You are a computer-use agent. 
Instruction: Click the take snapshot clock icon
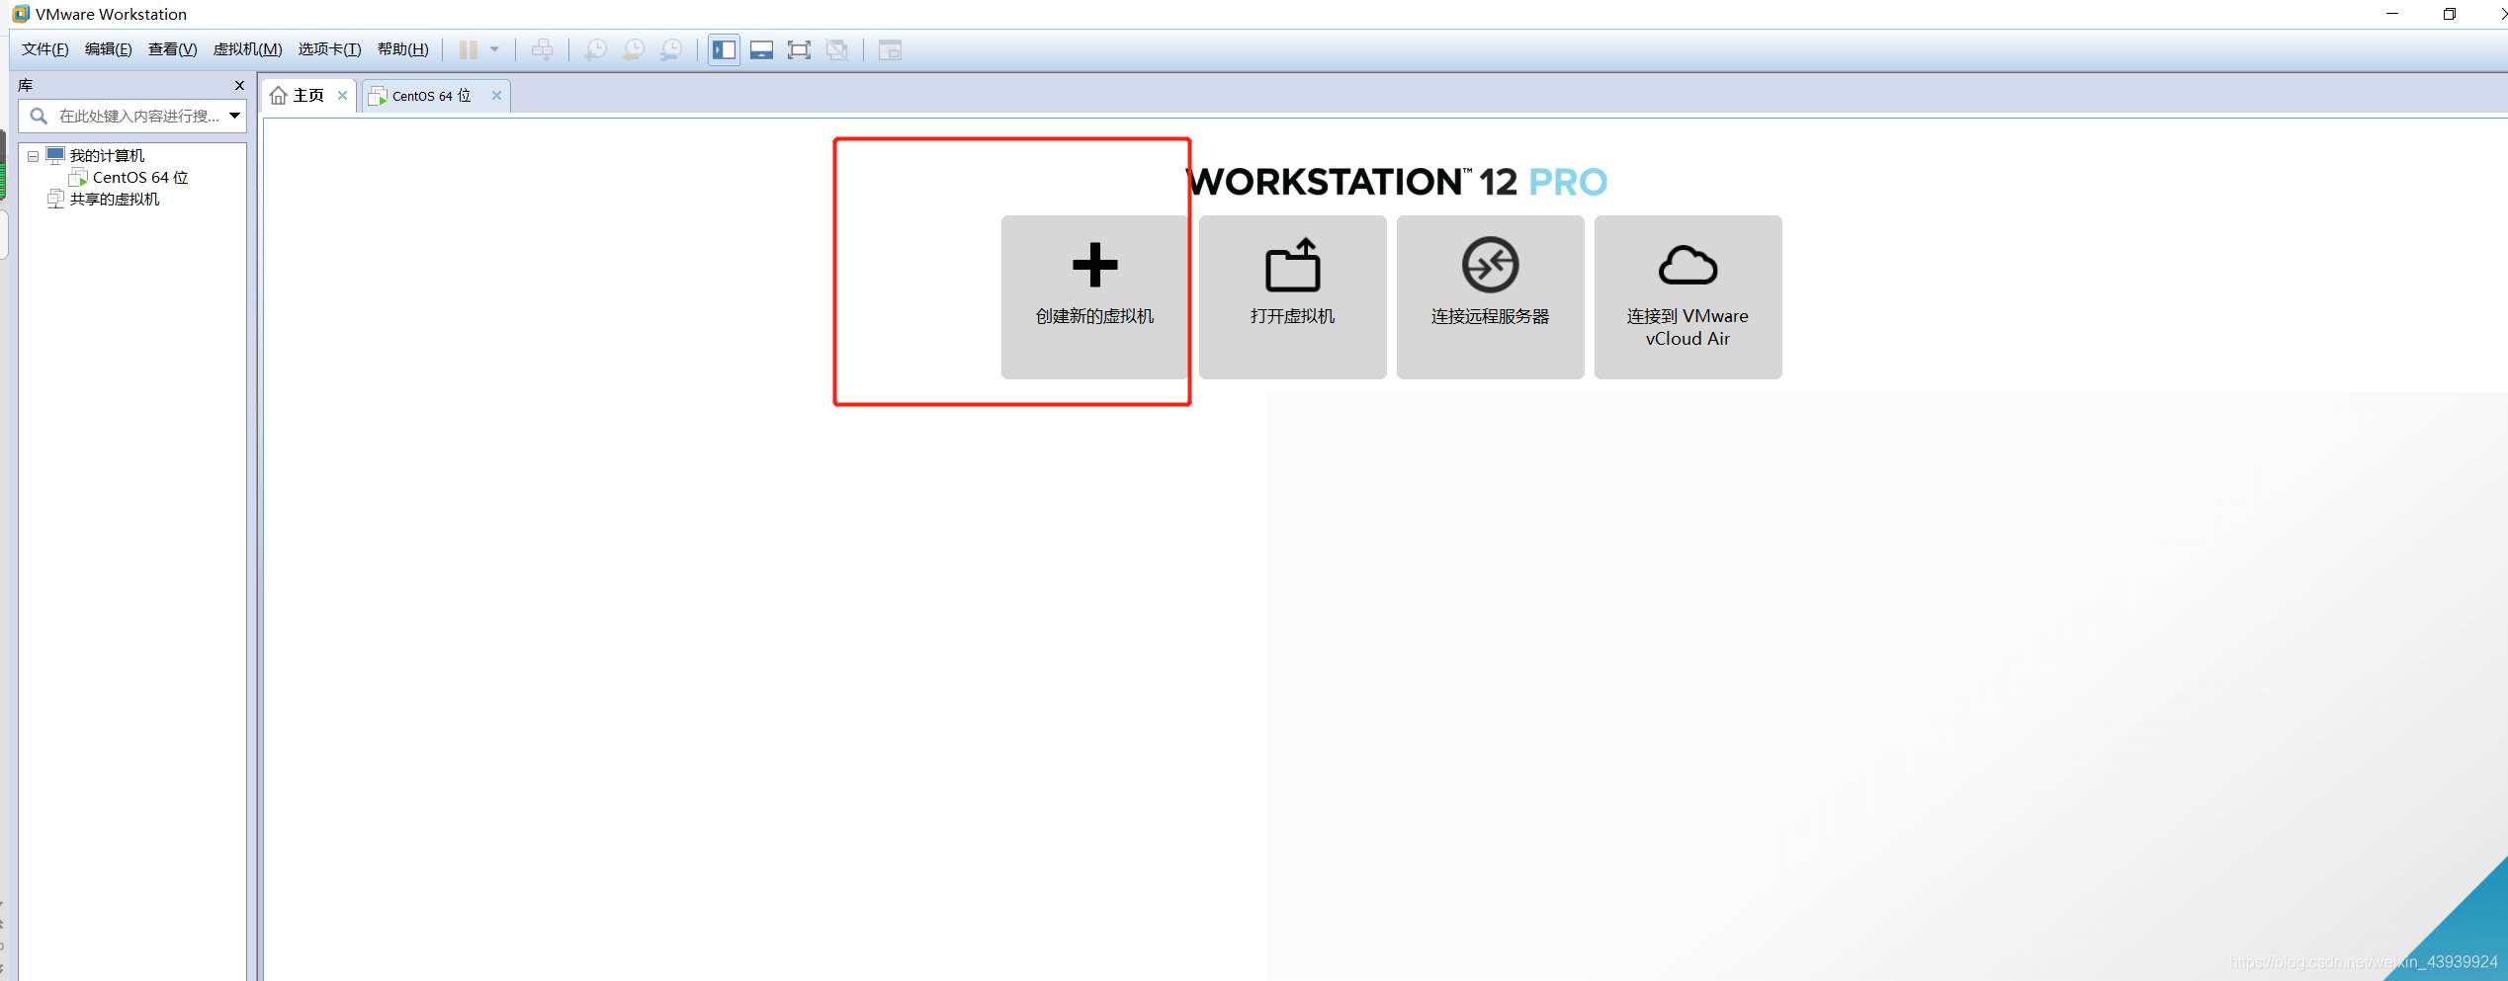(595, 49)
